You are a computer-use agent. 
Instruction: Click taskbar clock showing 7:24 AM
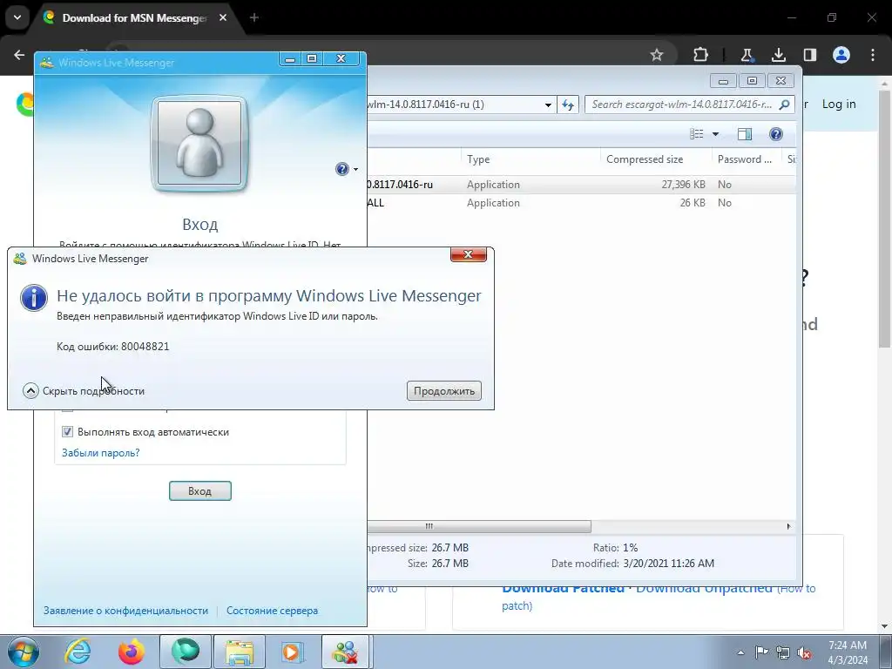848,652
